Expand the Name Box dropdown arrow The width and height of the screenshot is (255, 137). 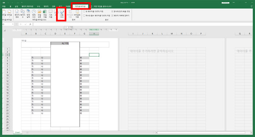click(x=13, y=24)
